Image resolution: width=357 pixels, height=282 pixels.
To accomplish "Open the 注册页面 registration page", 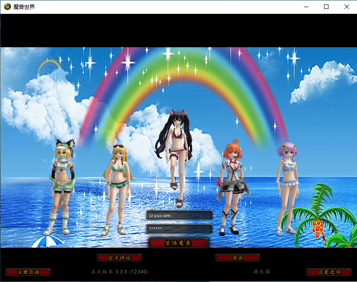I will click(x=28, y=272).
